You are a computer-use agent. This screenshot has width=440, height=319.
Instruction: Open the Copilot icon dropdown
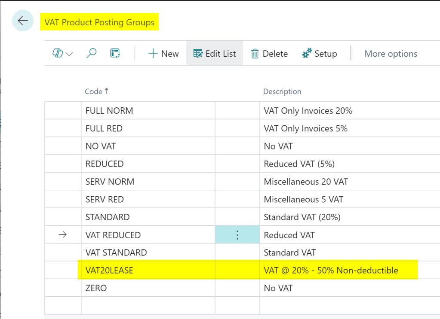pyautogui.click(x=63, y=54)
